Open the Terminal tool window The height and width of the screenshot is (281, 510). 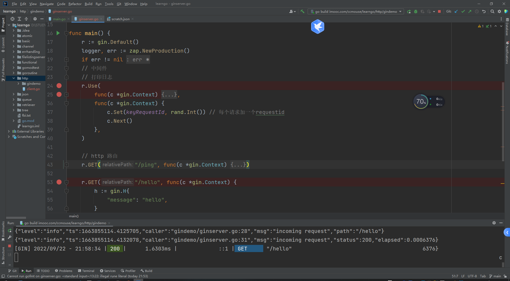tap(86, 271)
